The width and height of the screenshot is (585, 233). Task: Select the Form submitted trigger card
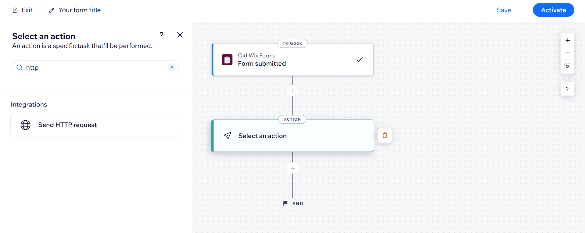point(292,60)
